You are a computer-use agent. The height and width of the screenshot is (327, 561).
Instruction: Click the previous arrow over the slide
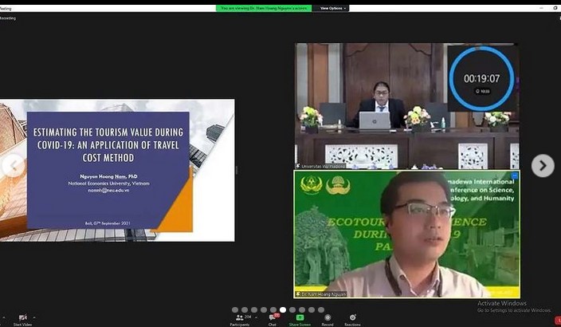tap(14, 165)
